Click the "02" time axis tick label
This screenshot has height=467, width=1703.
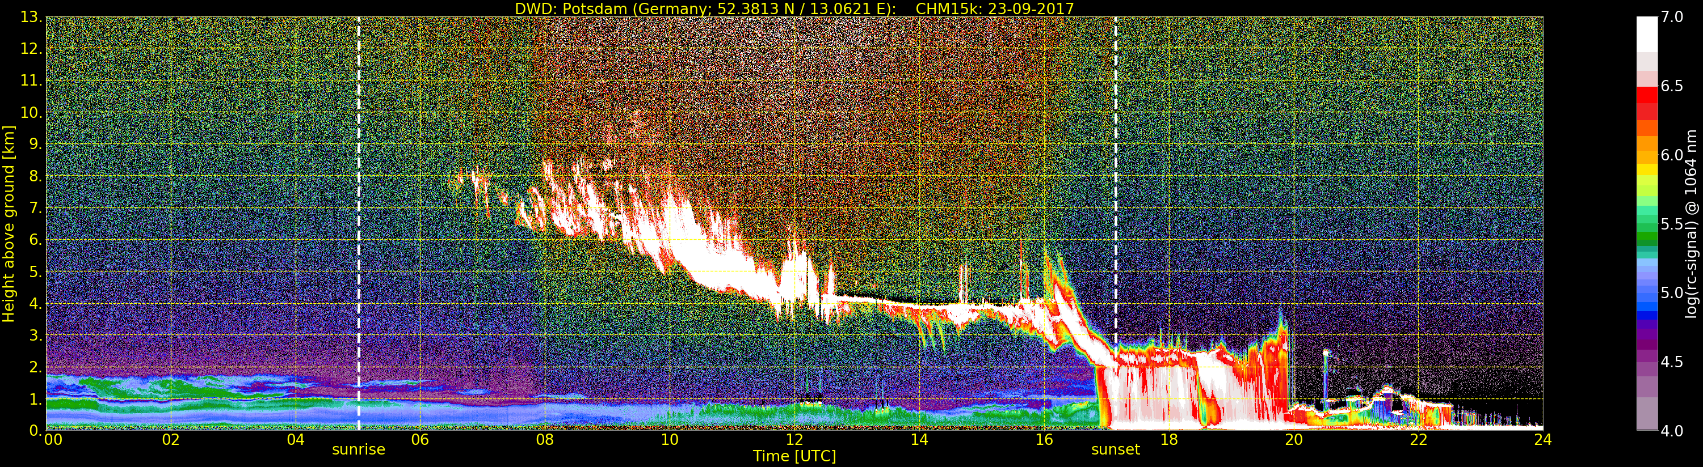point(171,440)
